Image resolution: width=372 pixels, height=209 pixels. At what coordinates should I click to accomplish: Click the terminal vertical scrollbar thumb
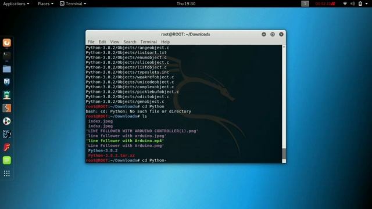point(284,153)
